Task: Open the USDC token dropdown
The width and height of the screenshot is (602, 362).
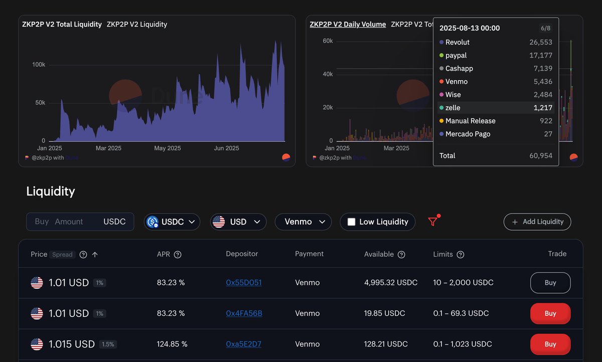Action: coord(172,222)
